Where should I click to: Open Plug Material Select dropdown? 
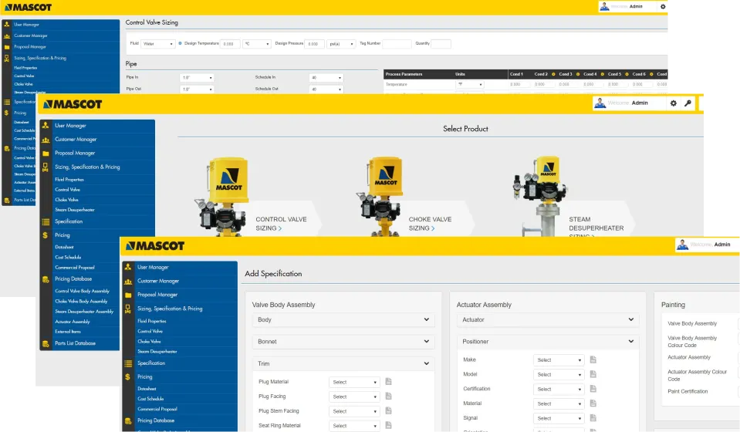coord(354,382)
